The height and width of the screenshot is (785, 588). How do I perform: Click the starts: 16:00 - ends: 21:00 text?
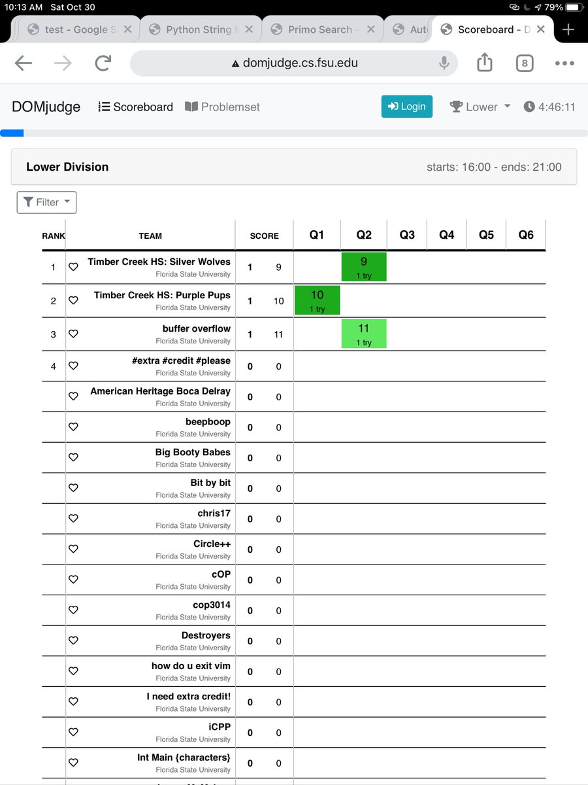tap(494, 167)
